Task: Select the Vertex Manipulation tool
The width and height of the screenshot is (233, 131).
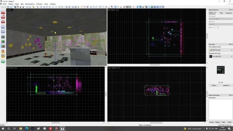Action: point(3,56)
